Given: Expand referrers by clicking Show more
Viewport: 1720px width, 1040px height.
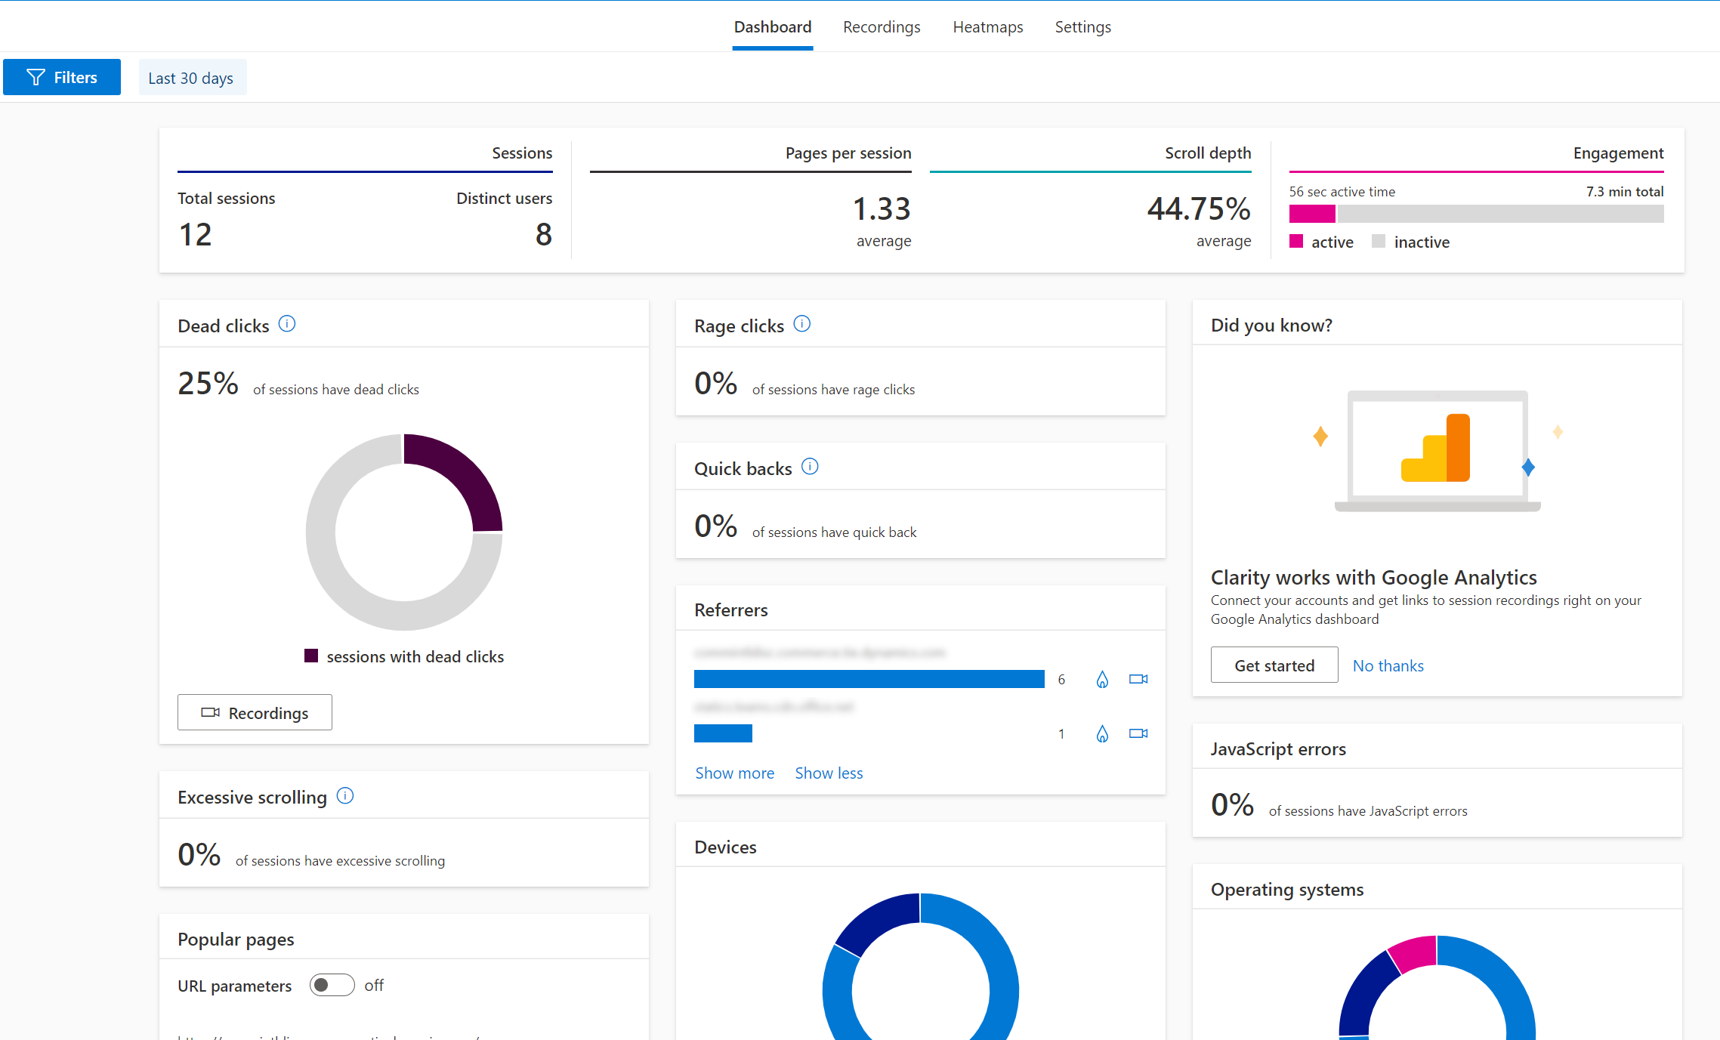Looking at the screenshot, I should tap(733, 771).
